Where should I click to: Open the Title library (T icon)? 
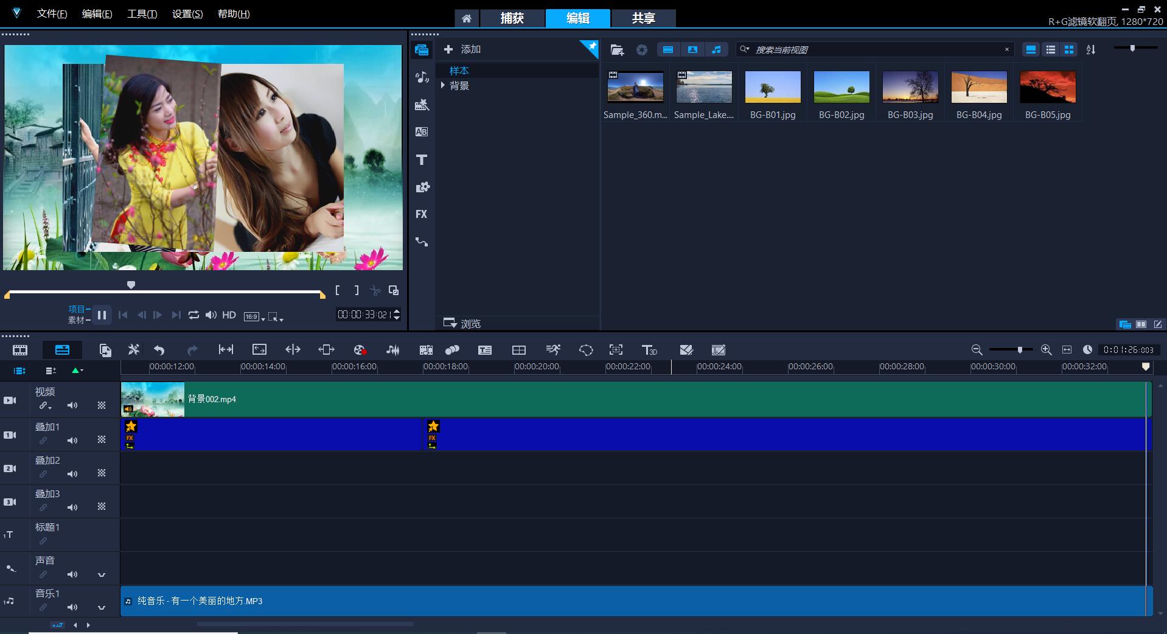tap(421, 160)
